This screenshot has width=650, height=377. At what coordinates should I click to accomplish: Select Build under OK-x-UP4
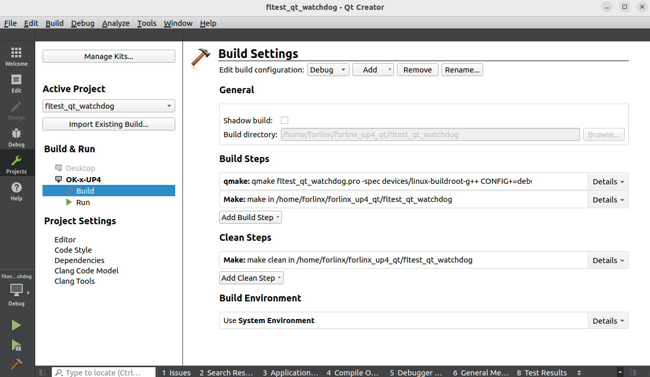85,191
